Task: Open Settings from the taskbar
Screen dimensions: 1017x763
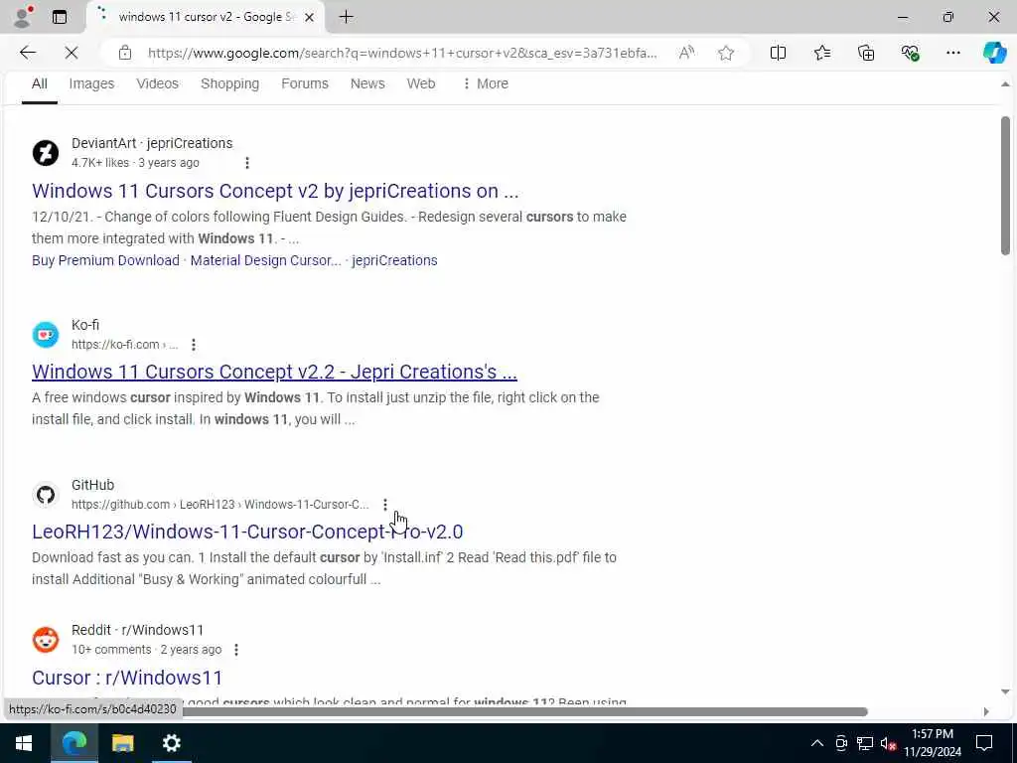Action: coord(171,743)
